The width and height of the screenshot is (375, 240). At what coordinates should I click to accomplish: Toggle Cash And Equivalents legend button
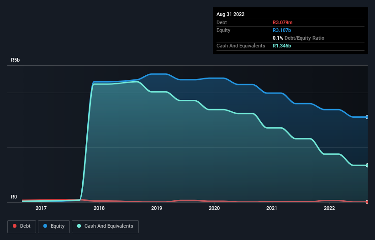105,226
